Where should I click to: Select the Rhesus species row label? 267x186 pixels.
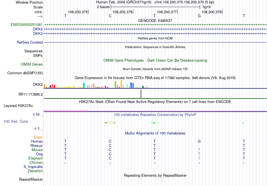click(x=37, y=145)
